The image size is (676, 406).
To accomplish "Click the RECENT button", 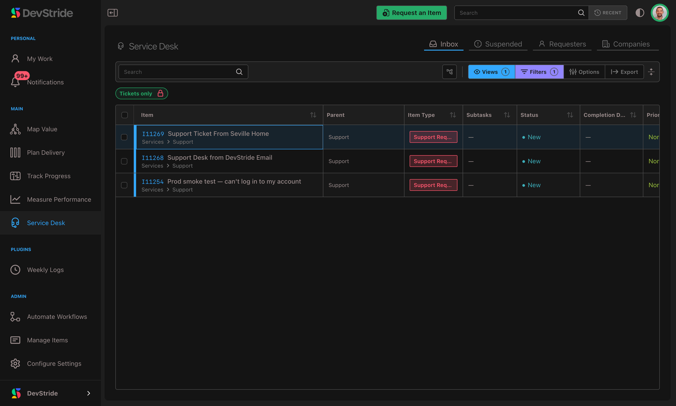I will point(608,13).
